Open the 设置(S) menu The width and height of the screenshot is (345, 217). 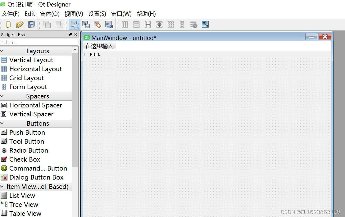coord(97,14)
